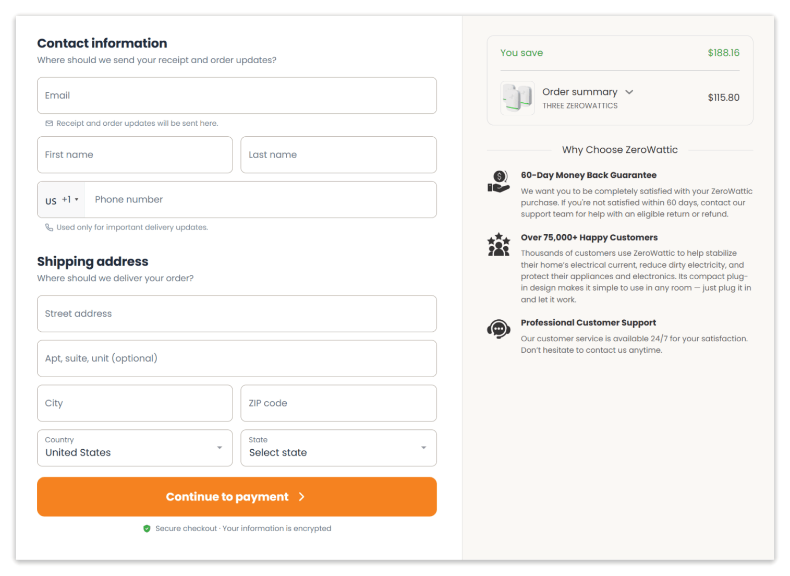
Task: Click the phone icon by the delivery updates note
Action: pos(49,227)
